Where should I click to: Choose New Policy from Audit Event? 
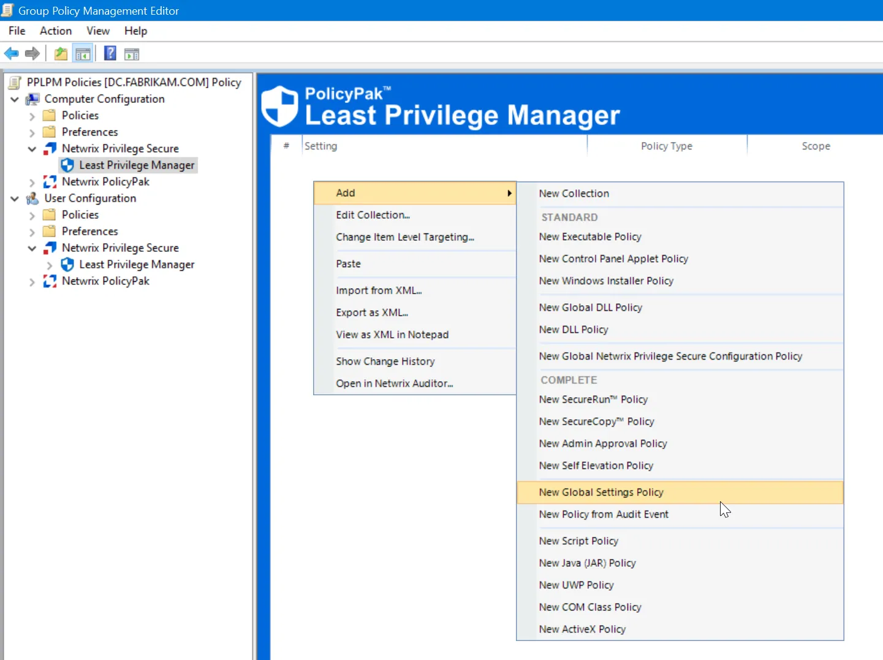pyautogui.click(x=604, y=514)
